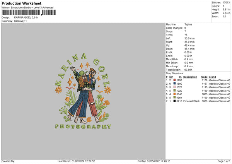Image resolution: width=232 pixels, height=164 pixels.
Task: Click the 'PHOTOGRAPHY' lettering in the design
Action: pos(83,126)
